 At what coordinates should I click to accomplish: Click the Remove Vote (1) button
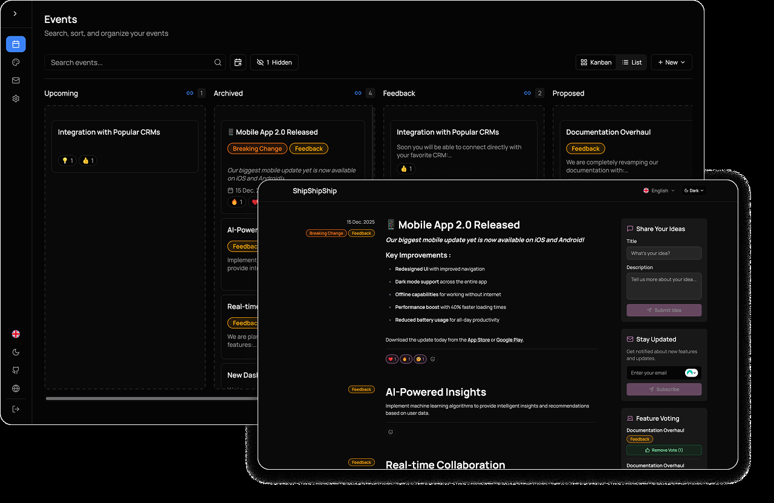[x=664, y=450]
